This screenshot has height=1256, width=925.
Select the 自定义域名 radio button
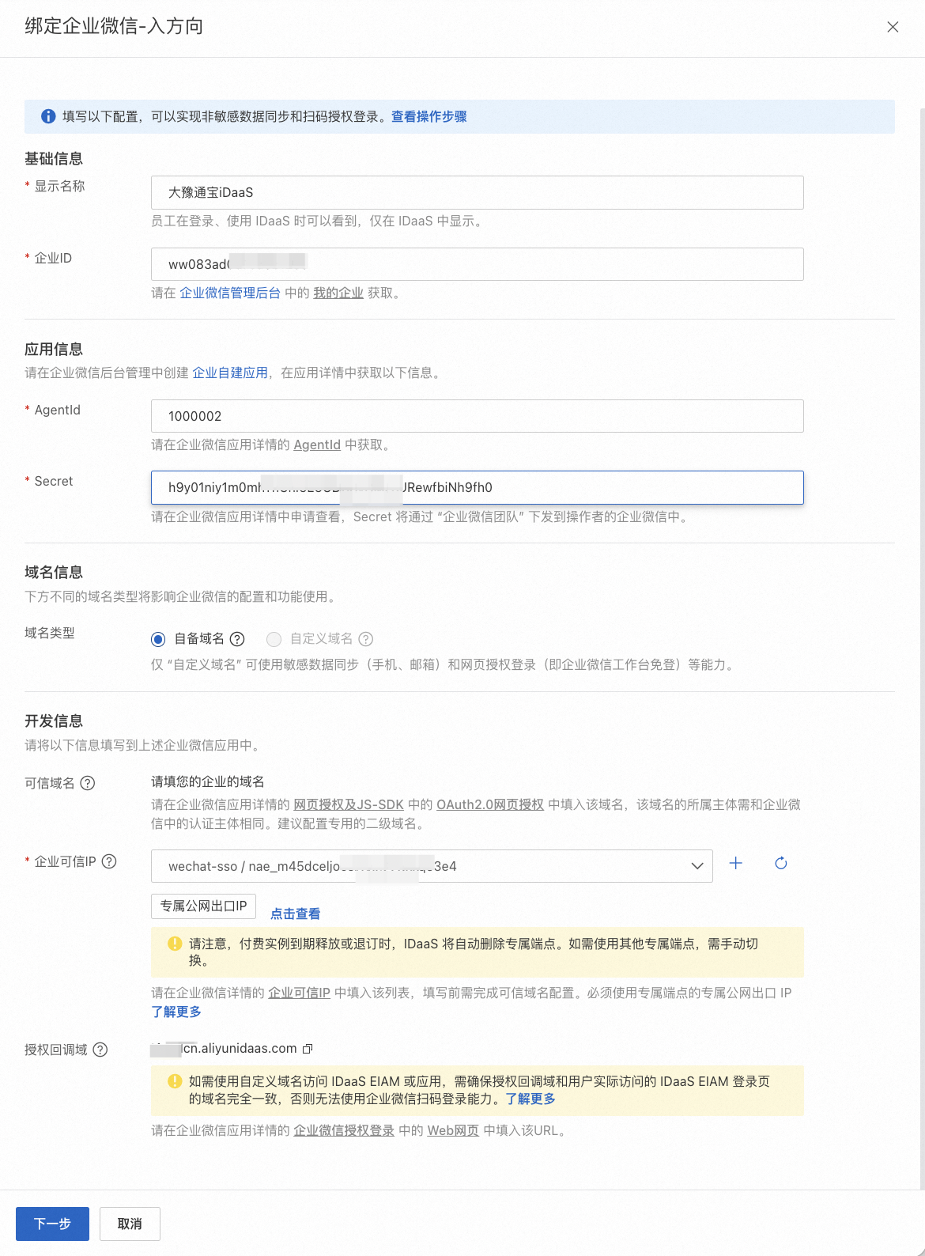(274, 639)
